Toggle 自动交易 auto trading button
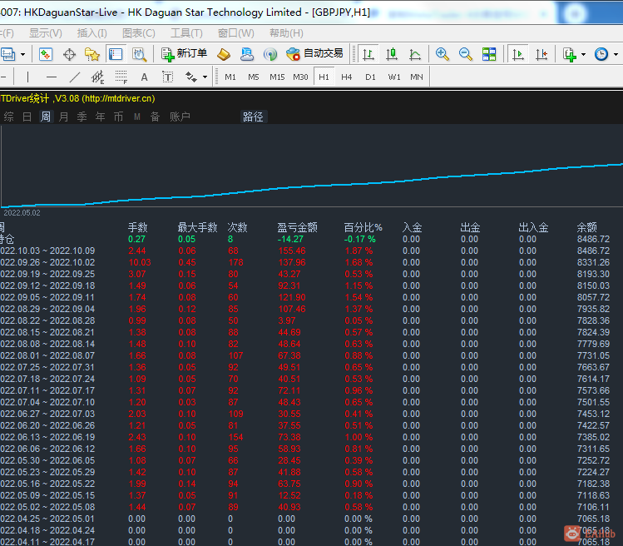The width and height of the screenshot is (623, 546). tap(314, 54)
